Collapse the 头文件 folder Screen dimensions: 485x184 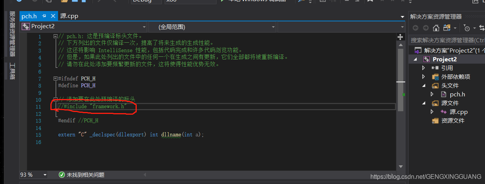pyautogui.click(x=424, y=86)
